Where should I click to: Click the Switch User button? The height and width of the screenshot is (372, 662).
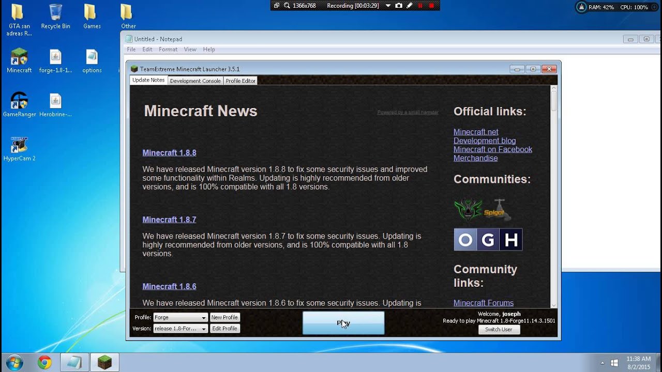coord(499,330)
